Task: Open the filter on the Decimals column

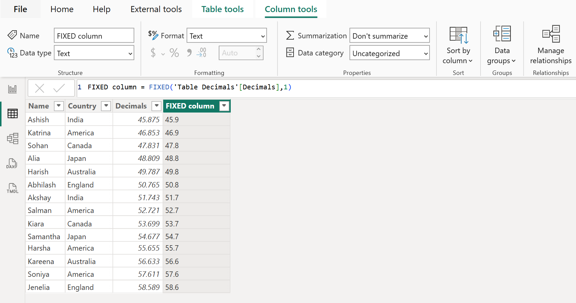Action: [x=156, y=106]
